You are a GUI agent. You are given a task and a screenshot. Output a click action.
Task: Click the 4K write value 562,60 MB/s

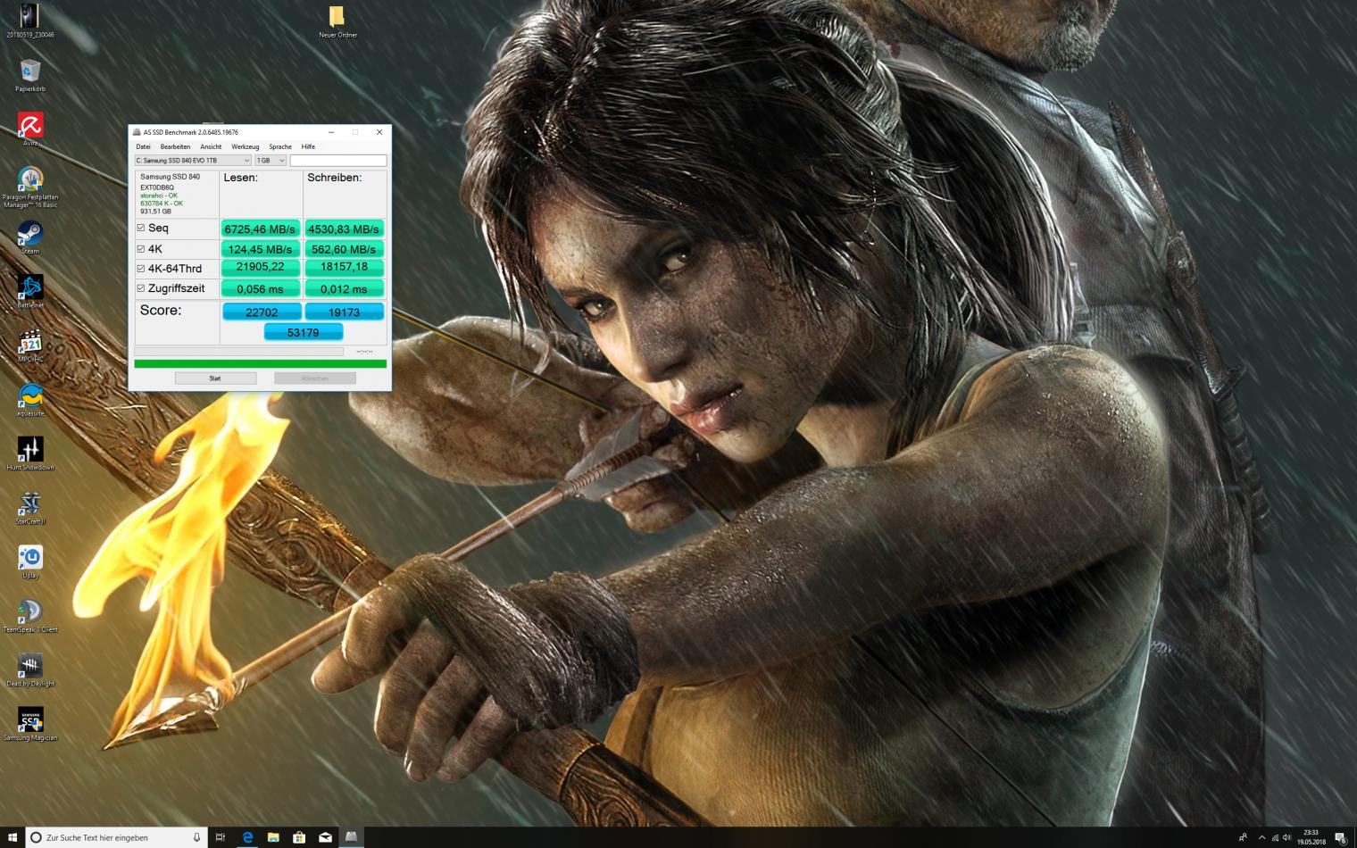pyautogui.click(x=344, y=249)
